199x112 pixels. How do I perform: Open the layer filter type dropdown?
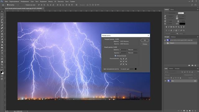(x=171, y=72)
